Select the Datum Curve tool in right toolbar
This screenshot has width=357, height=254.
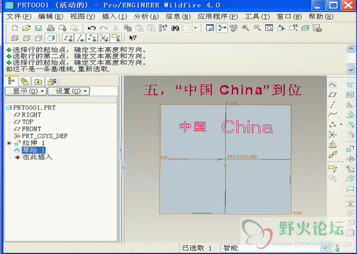(x=333, y=114)
